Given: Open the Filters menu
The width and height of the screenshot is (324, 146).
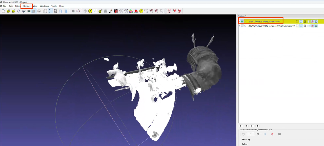Looking at the screenshot, I should (18, 6).
